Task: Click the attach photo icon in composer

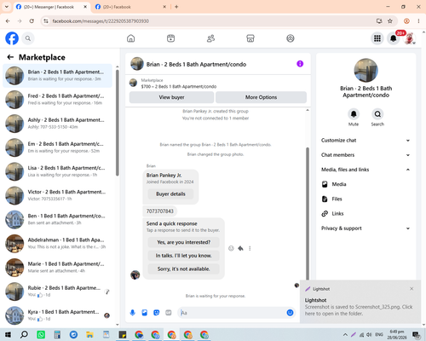Action: tap(145, 313)
